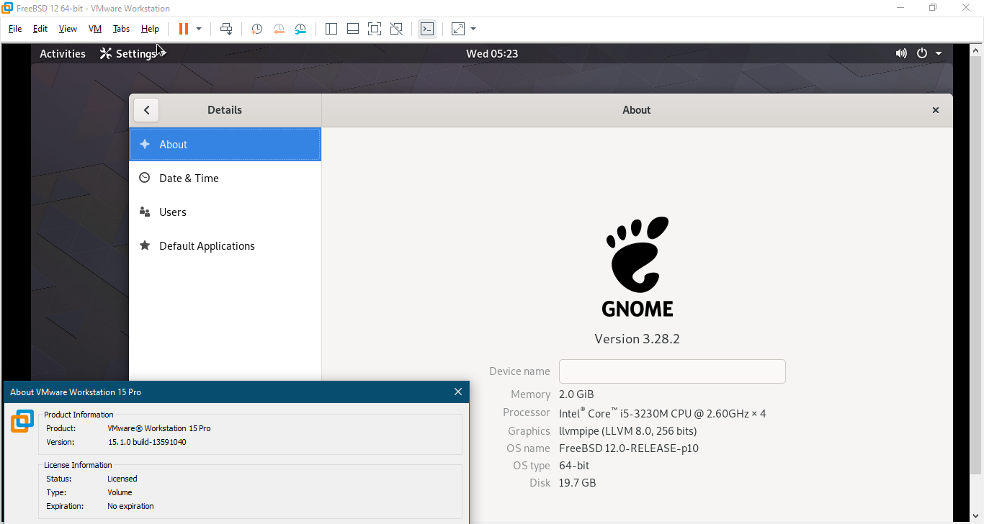
Task: Click the Users people icon
Action: [x=145, y=212]
